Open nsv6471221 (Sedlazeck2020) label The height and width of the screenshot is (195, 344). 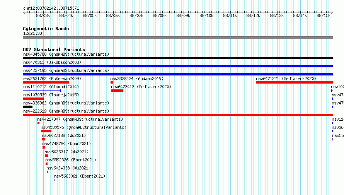tap(286, 79)
